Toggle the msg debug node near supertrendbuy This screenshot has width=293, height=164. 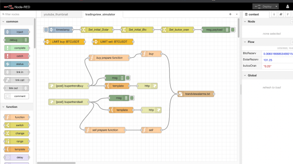pos(128,78)
